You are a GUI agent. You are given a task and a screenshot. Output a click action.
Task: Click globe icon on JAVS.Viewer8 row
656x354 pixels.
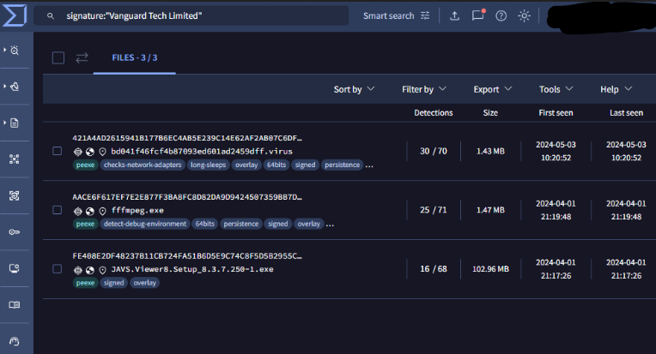tap(90, 270)
